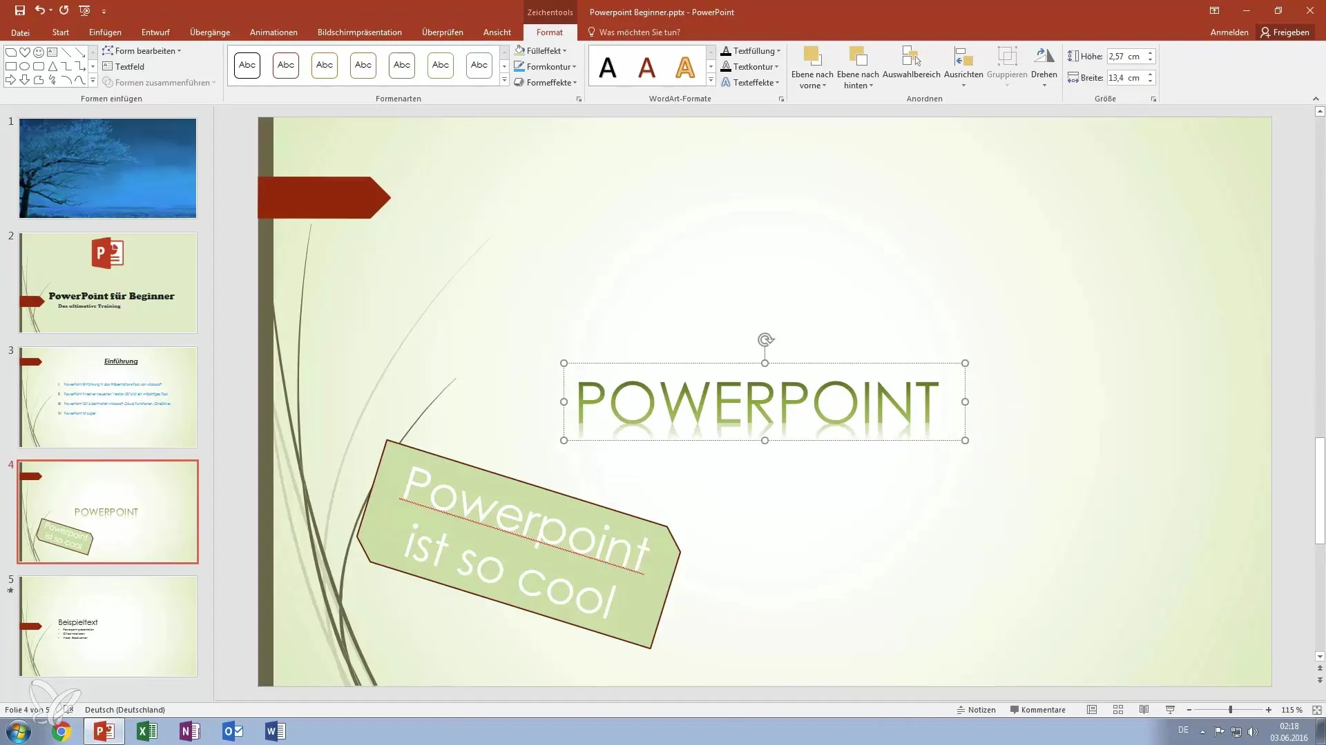Viewport: 1326px width, 745px height.
Task: Select slide 5 Beispieltext thumbnail
Action: click(108, 626)
